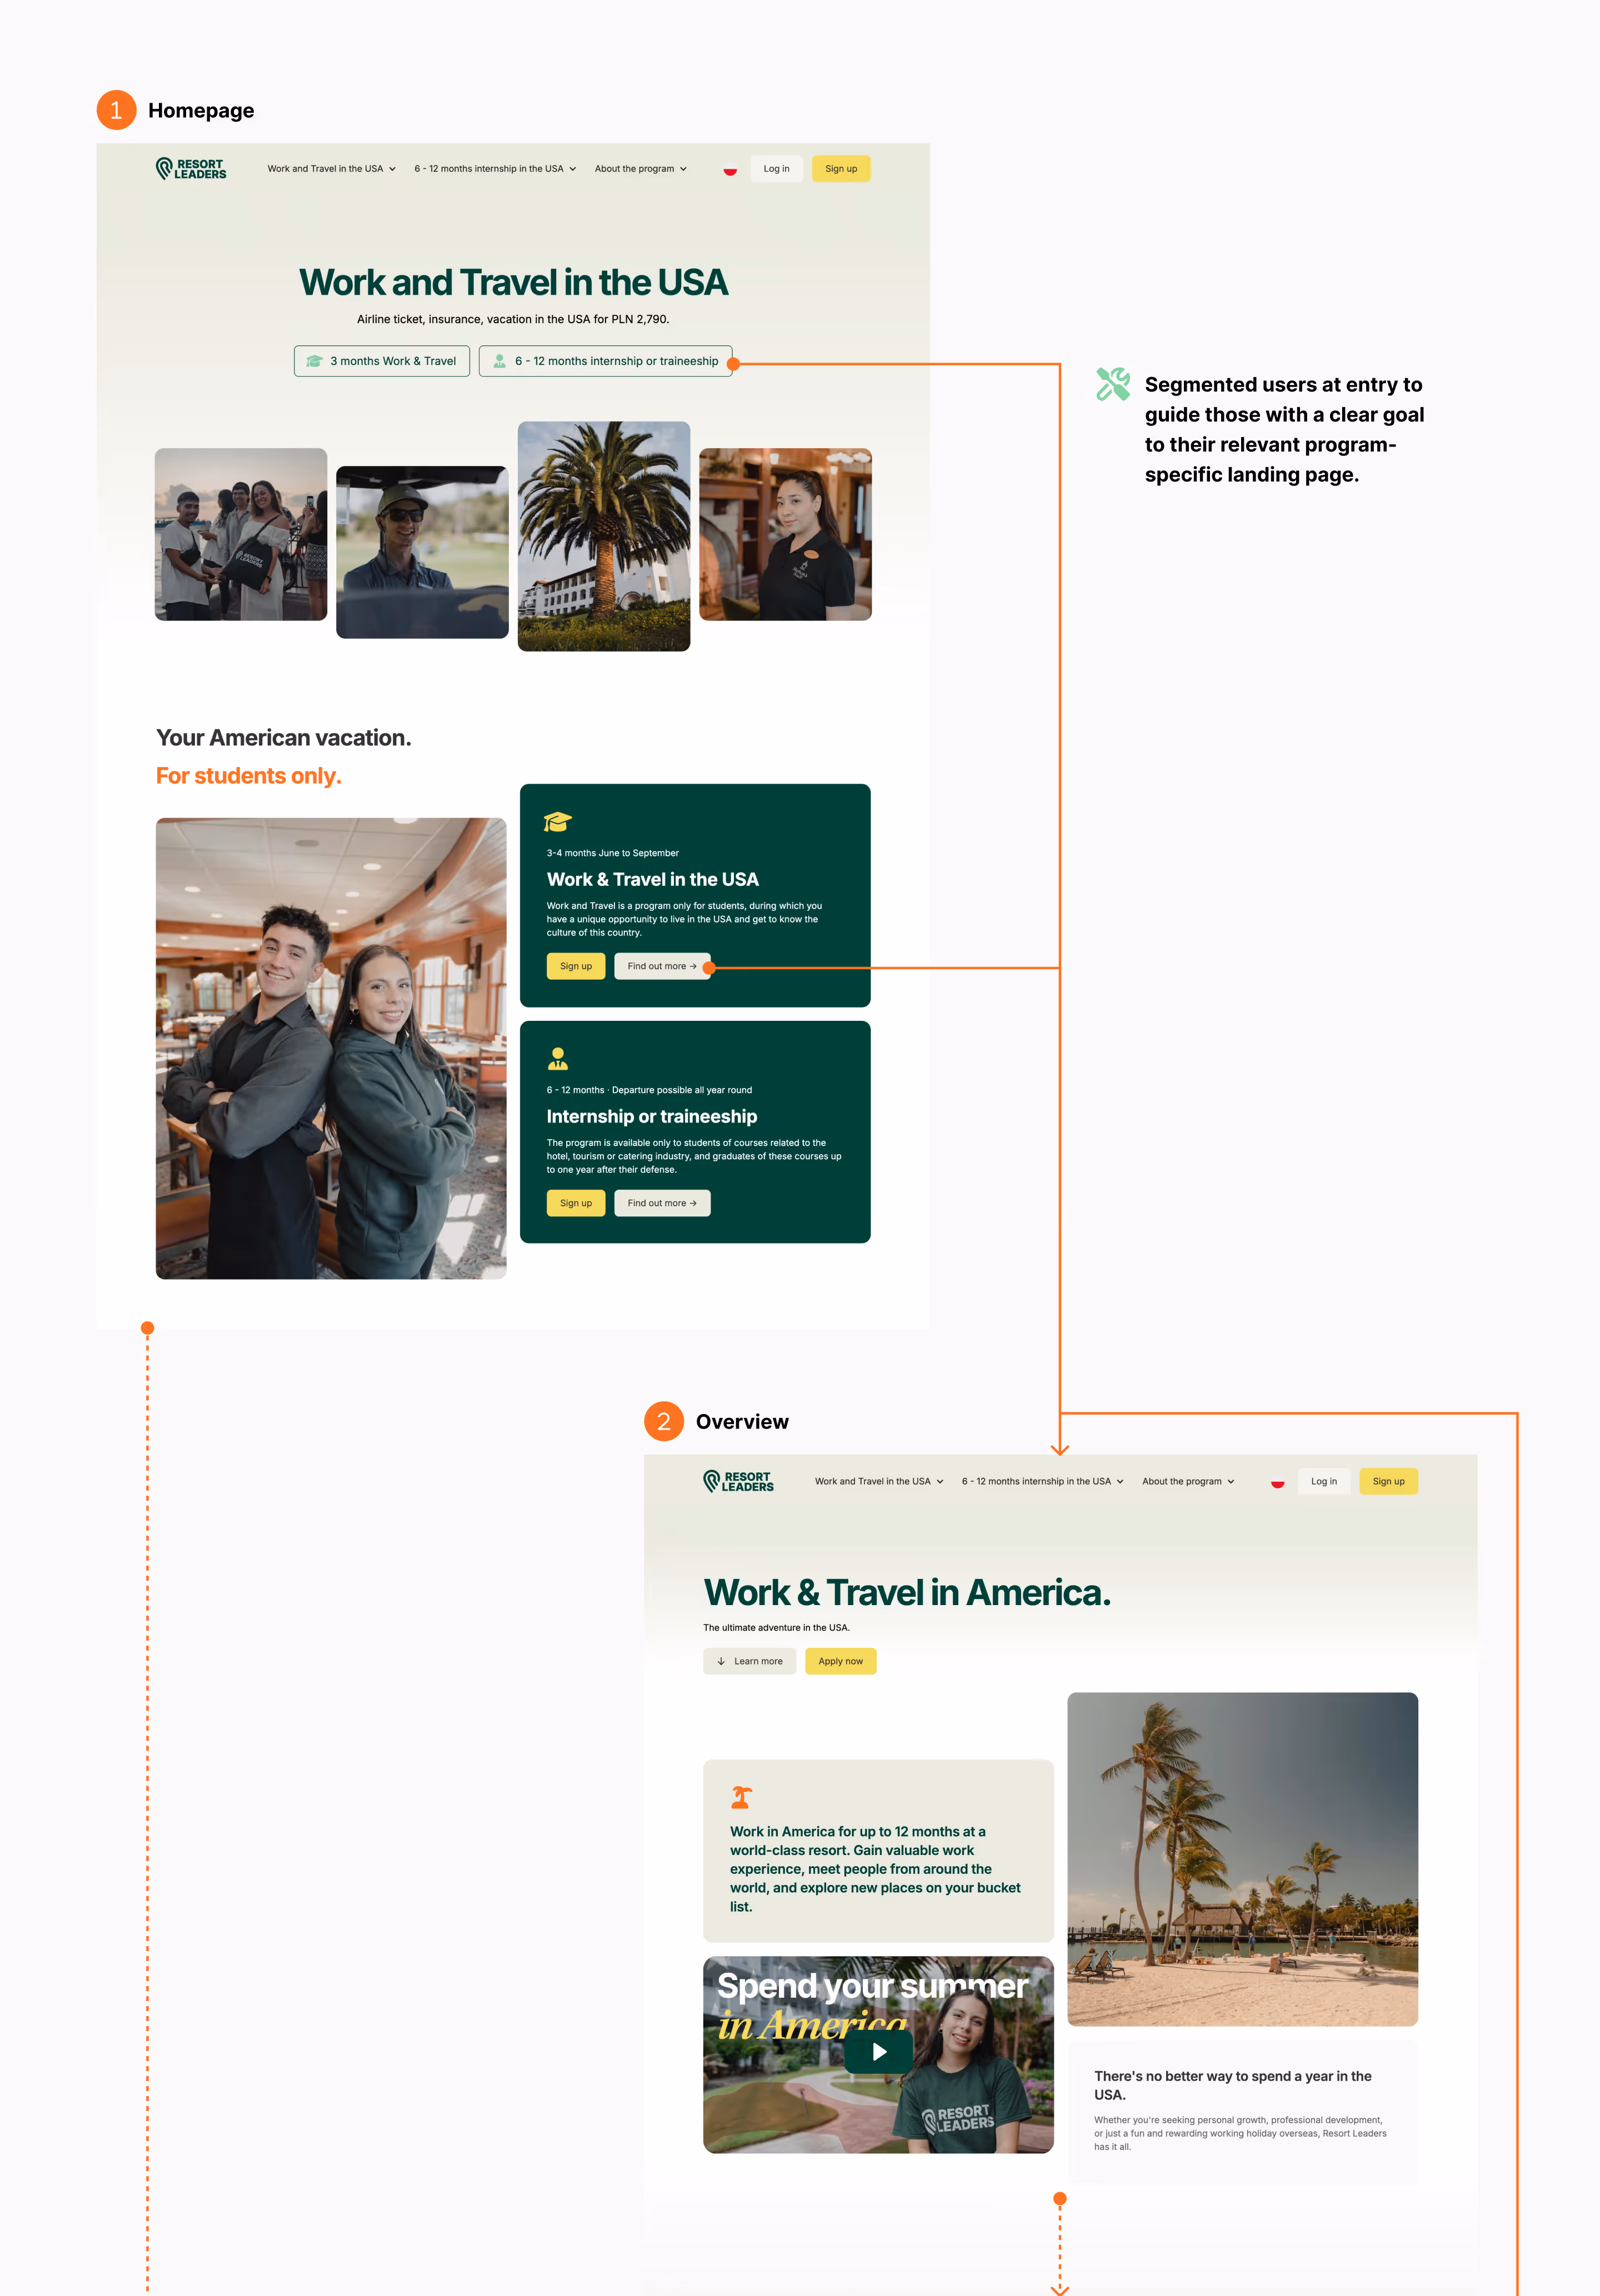Click Log in on the homepage header
This screenshot has height=2296, width=1600.
tap(776, 169)
